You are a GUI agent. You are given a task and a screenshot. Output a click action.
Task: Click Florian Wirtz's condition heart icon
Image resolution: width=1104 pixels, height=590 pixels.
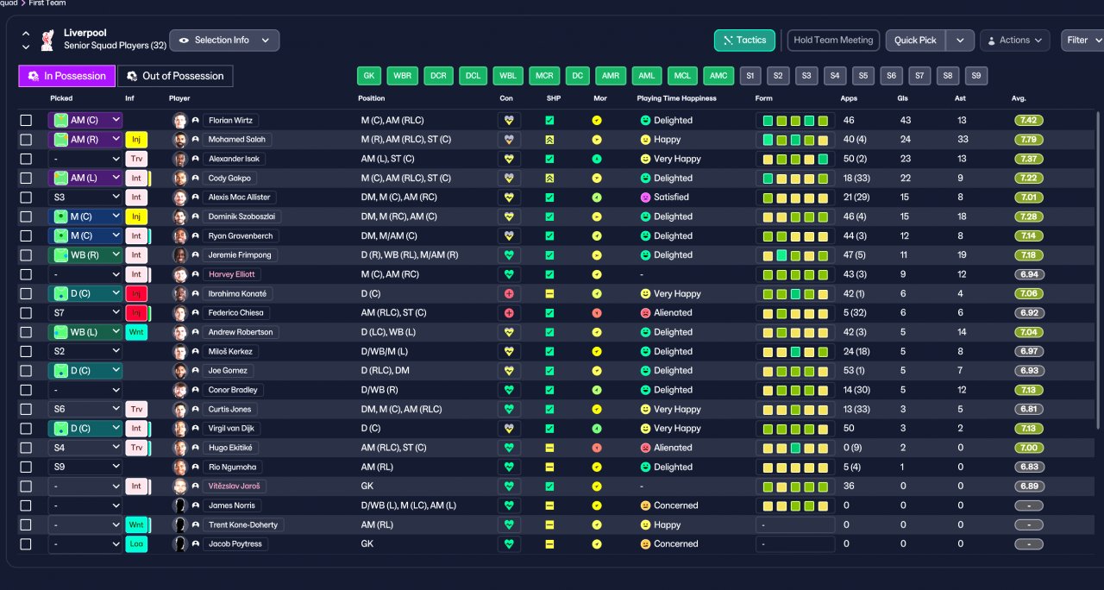tap(509, 121)
